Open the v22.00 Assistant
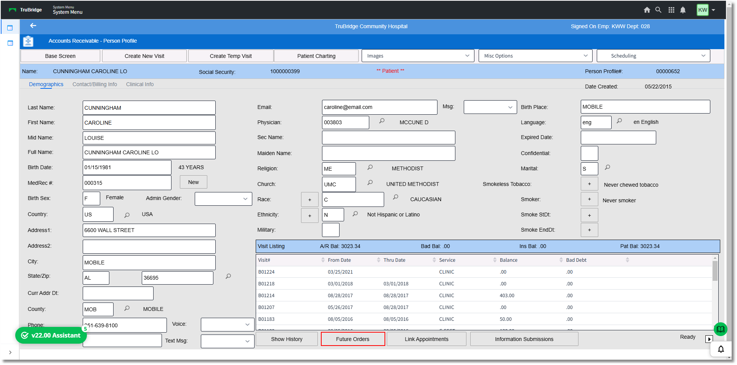This screenshot has height=365, width=737. [x=51, y=335]
